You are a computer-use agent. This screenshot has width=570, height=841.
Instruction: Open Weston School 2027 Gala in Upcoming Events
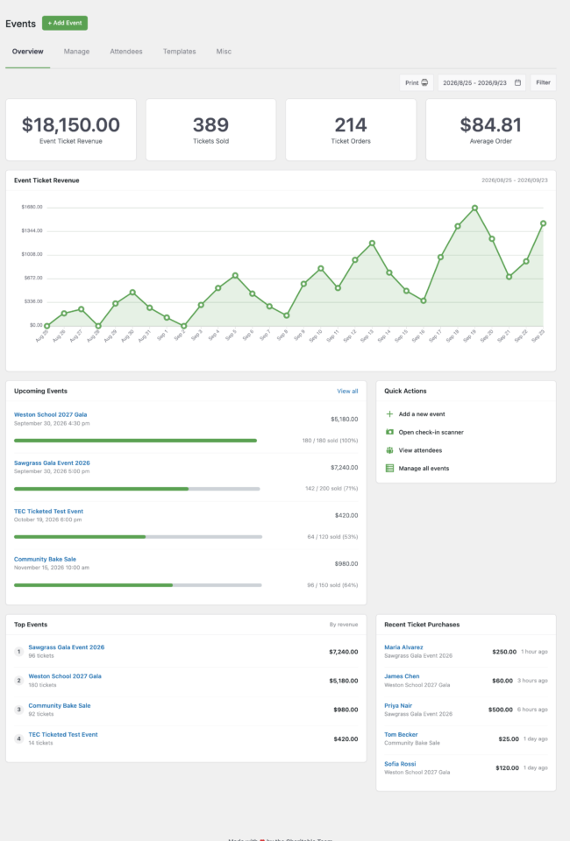pos(51,414)
